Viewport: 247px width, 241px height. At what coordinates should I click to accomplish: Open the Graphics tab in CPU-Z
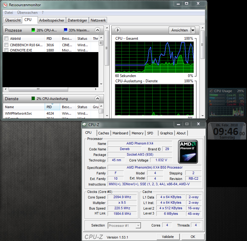click(166, 133)
